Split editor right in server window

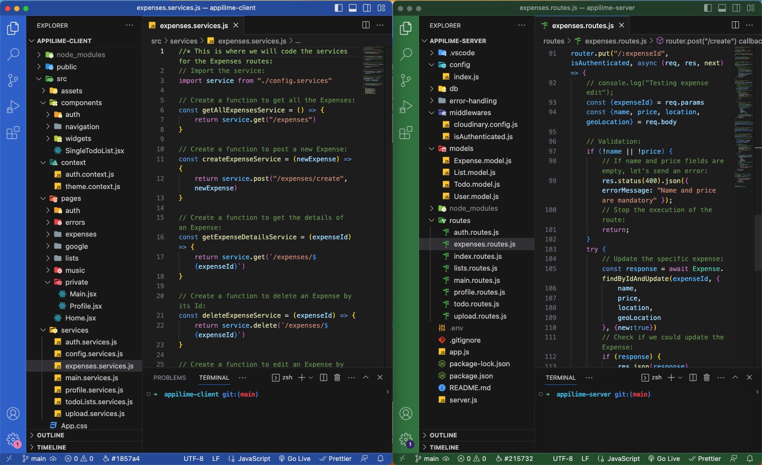pos(735,25)
